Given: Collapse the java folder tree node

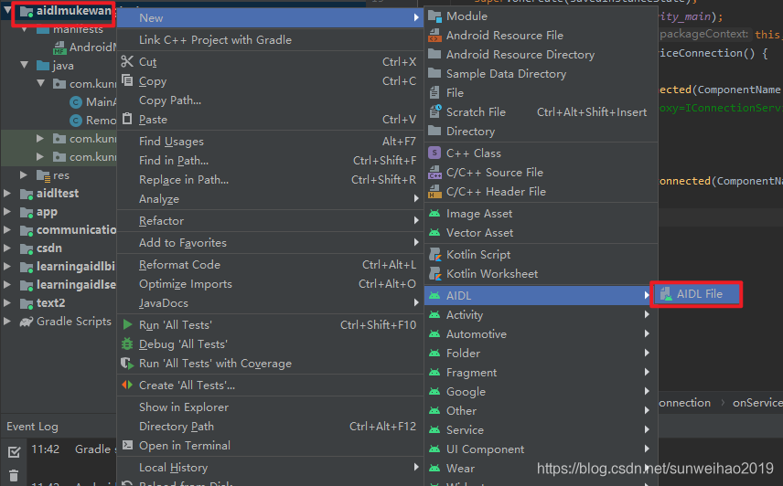Looking at the screenshot, I should click(24, 65).
